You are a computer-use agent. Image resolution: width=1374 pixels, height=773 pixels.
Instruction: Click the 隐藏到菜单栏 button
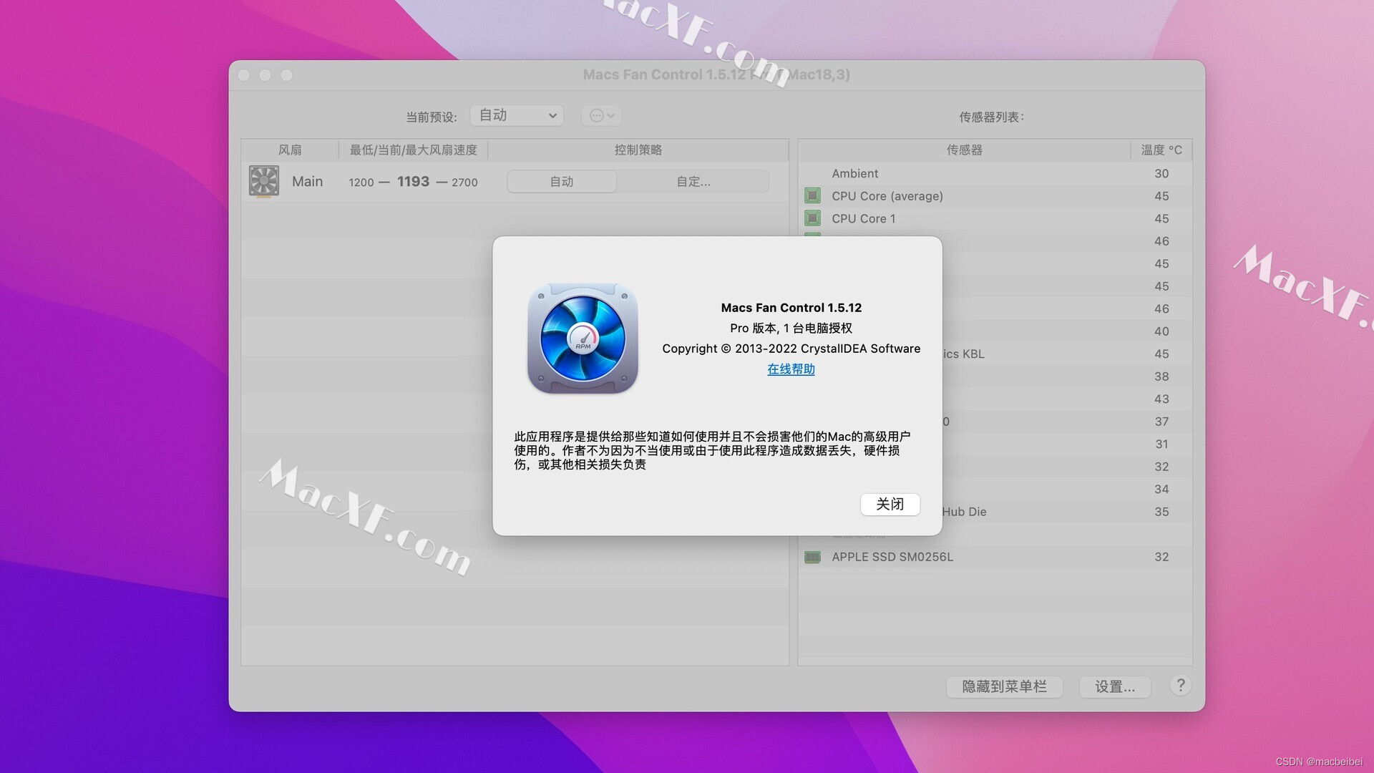[1004, 686]
